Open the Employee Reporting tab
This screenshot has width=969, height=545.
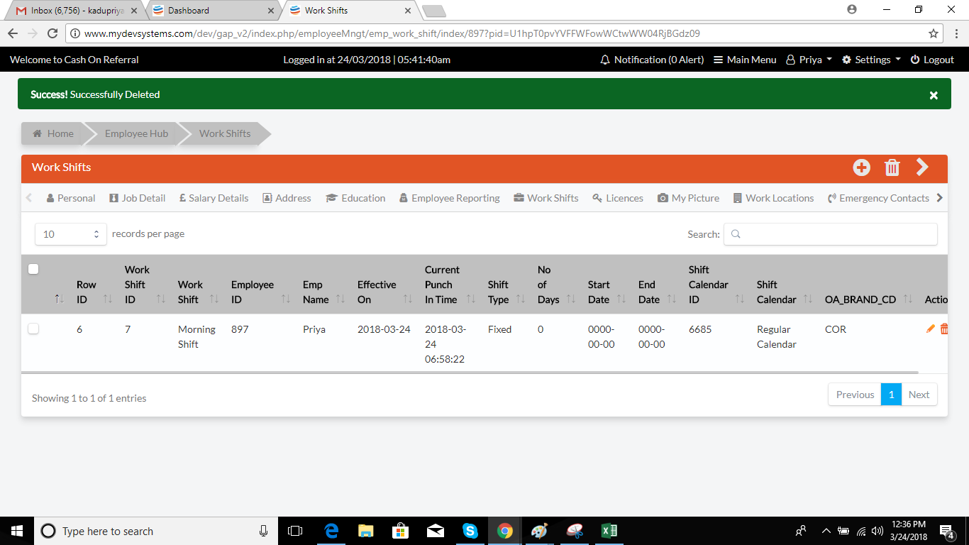pos(450,198)
